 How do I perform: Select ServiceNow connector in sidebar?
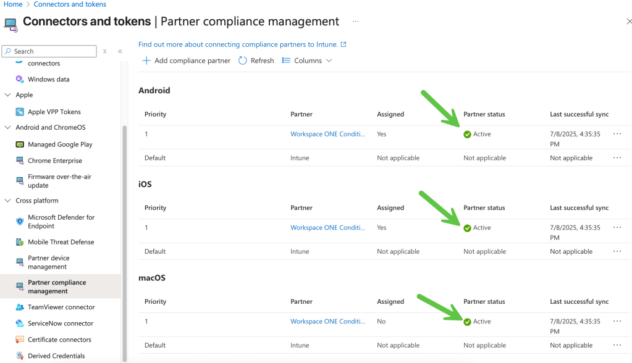(61, 323)
